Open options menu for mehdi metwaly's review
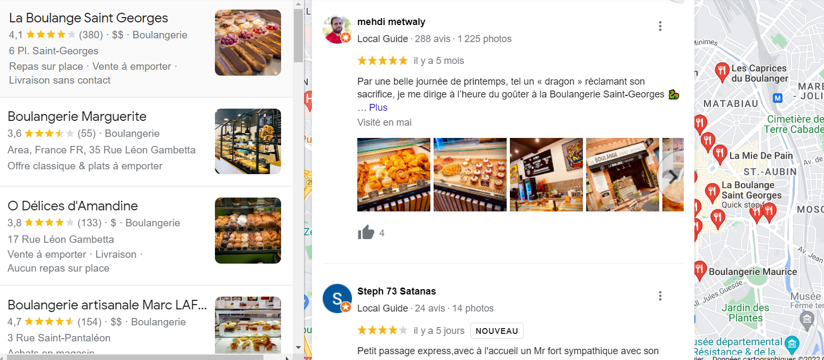 click(x=660, y=26)
